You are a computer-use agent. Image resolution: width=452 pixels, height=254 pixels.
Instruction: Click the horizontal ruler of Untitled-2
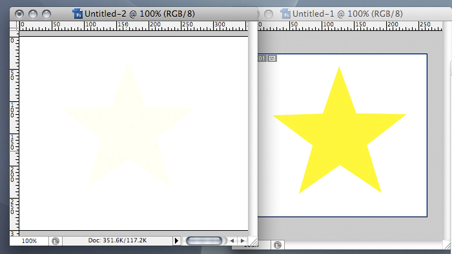click(x=134, y=26)
